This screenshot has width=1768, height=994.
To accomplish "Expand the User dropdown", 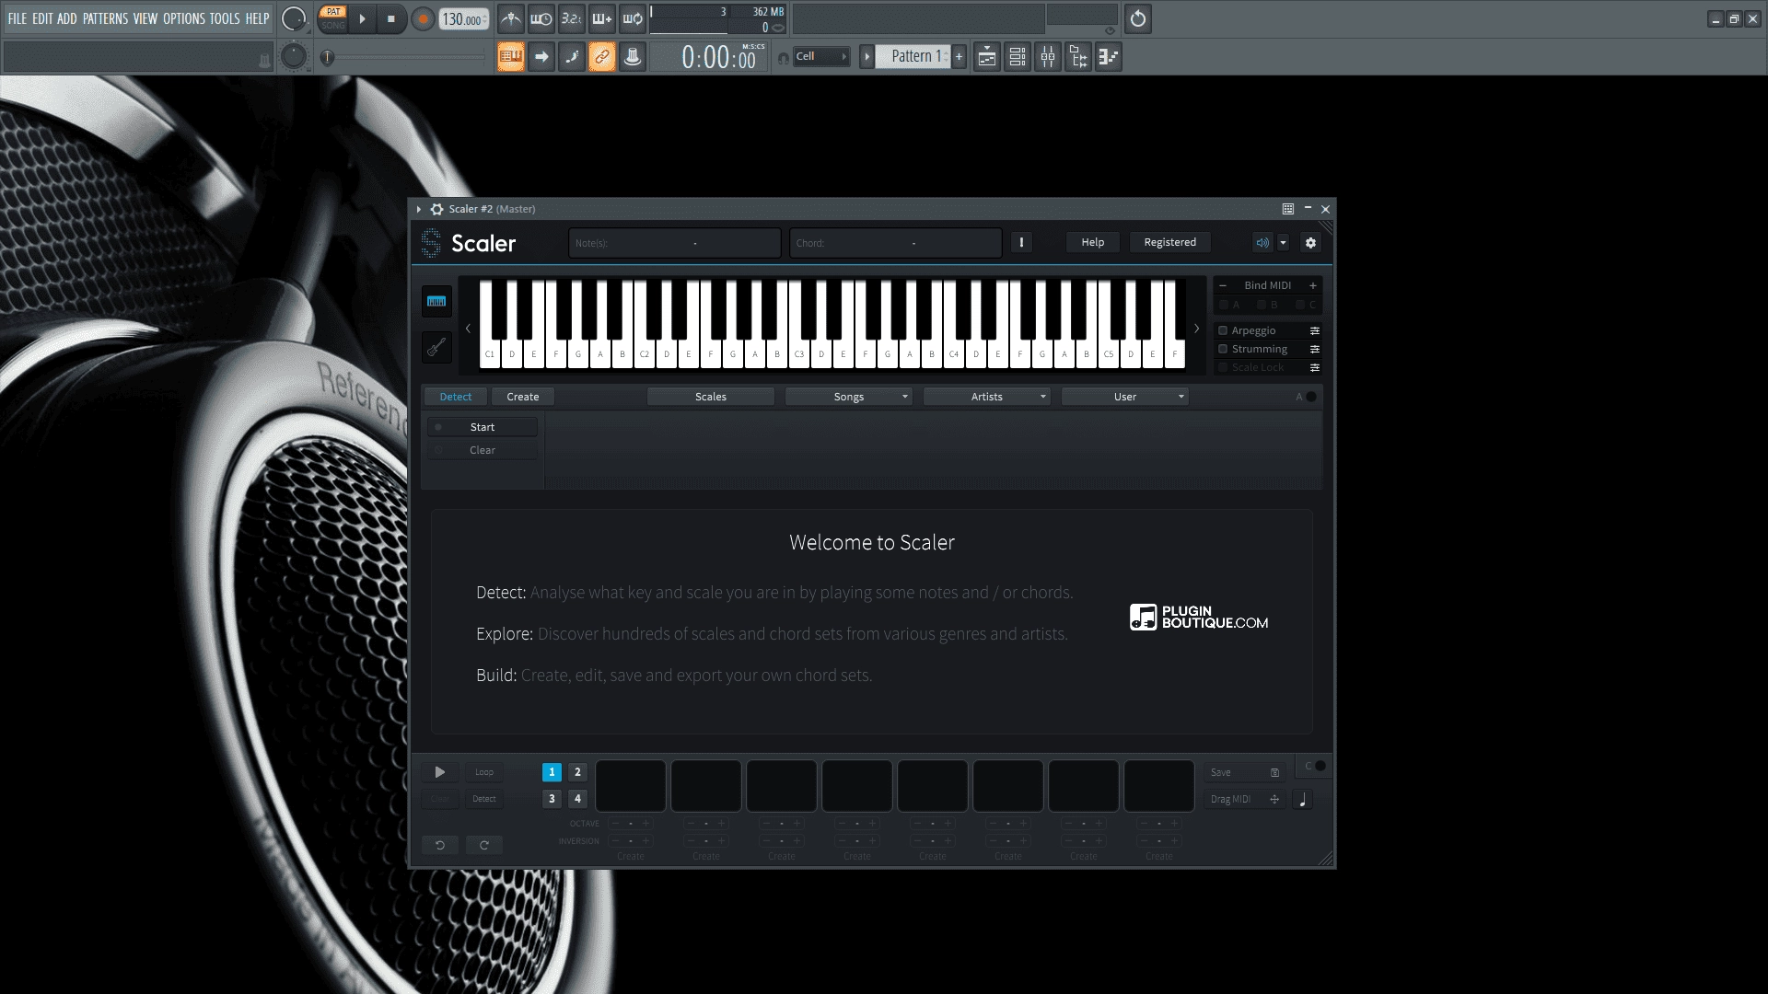I will [x=1125, y=397].
